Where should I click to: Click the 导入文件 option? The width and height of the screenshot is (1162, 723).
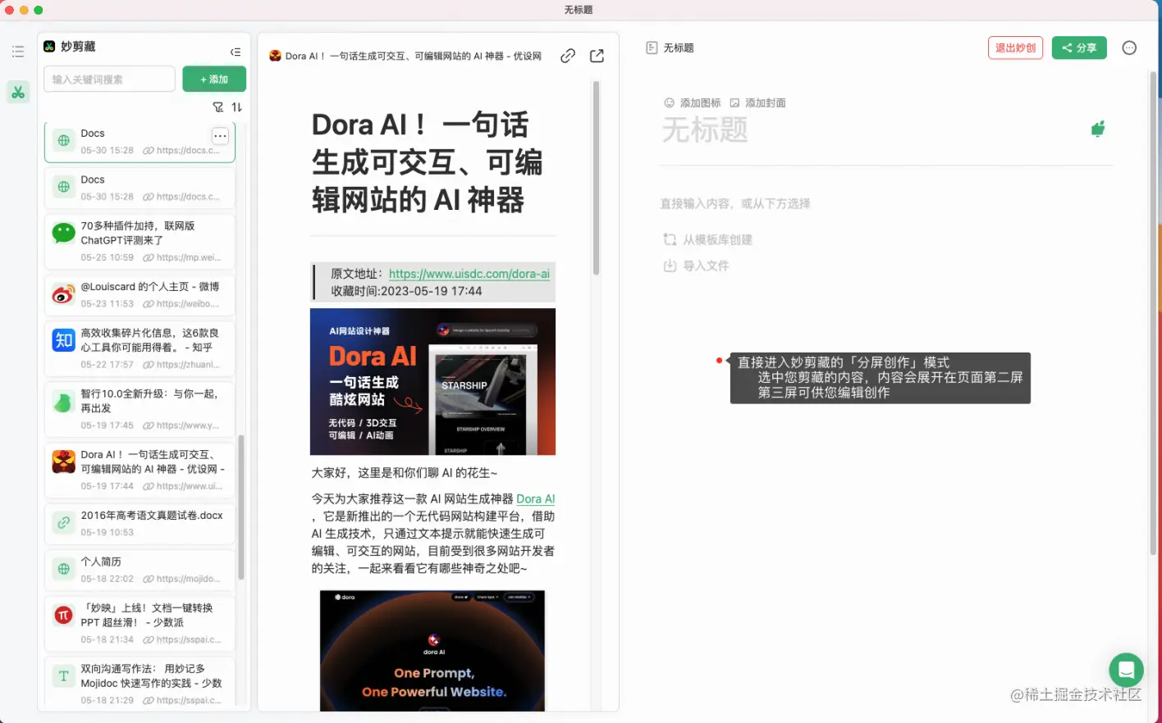[696, 266]
